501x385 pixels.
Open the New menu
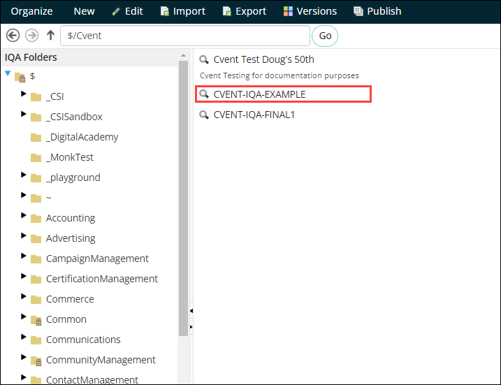(84, 11)
